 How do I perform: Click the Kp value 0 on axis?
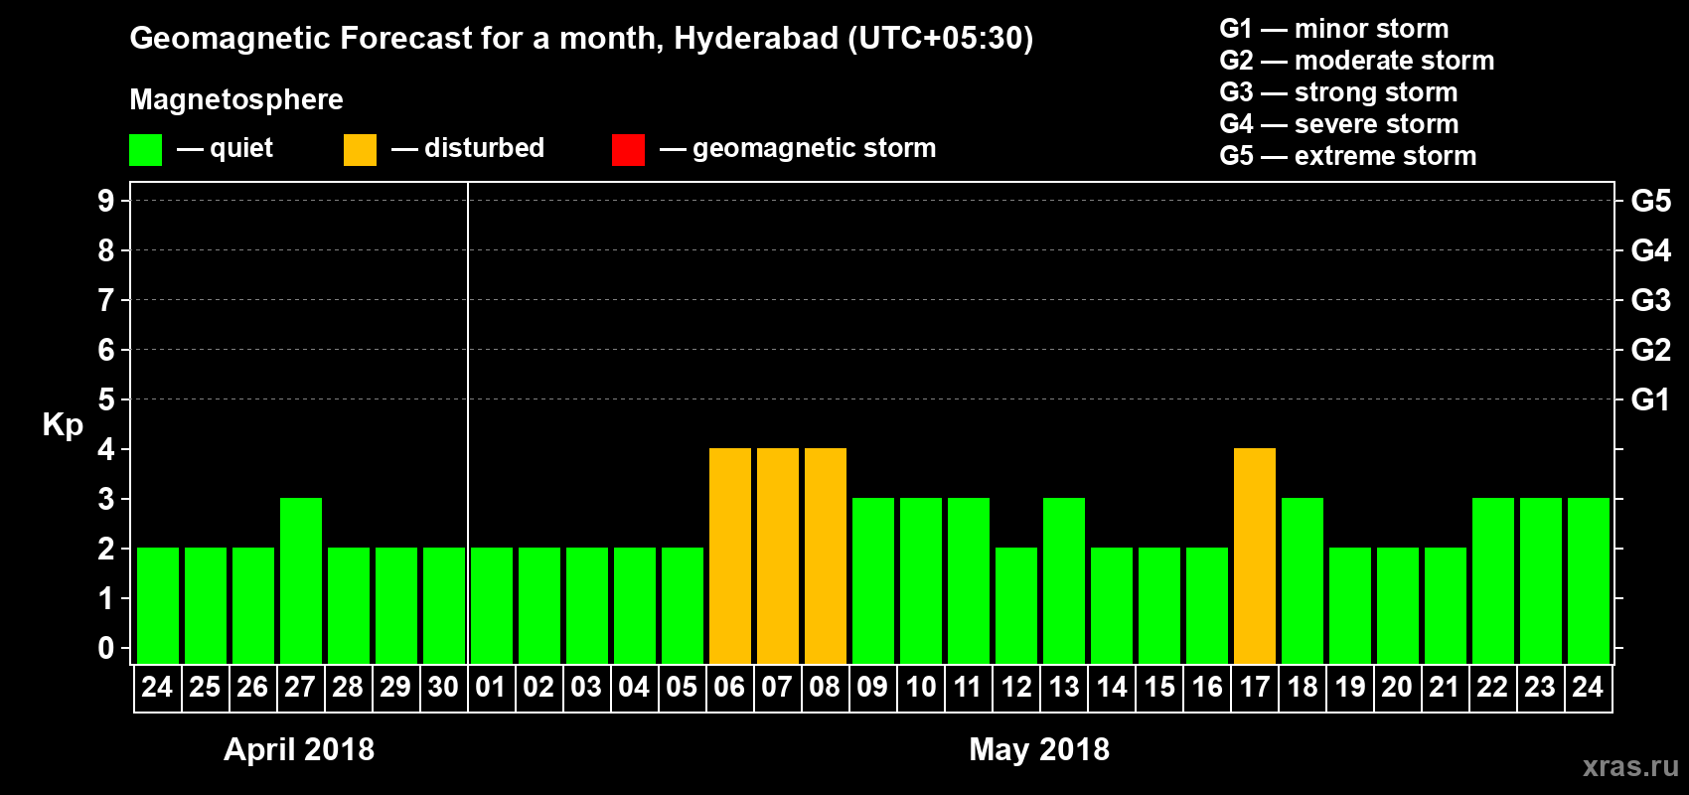106,648
